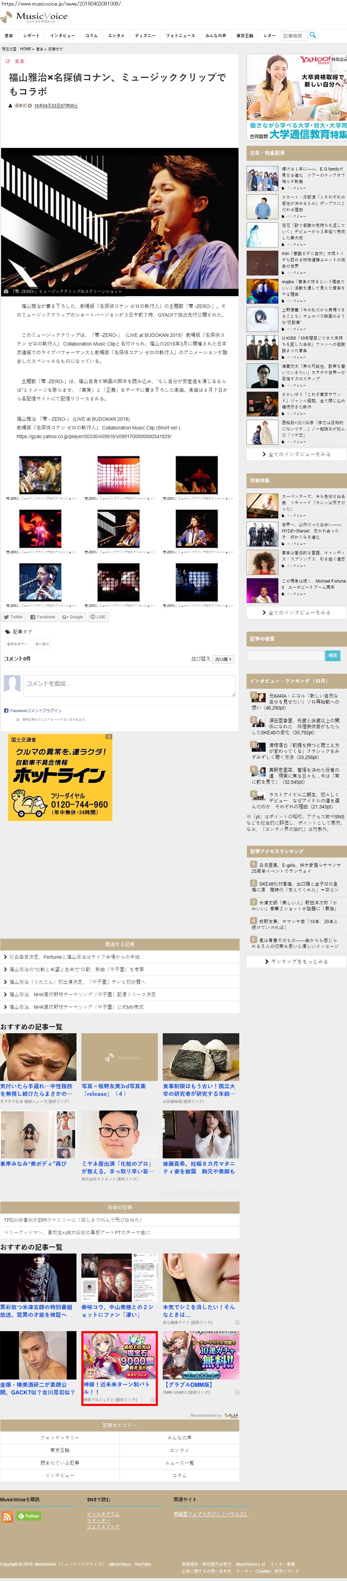Expand 全てのインタビューをみる under 注目・特集記事

297,454
